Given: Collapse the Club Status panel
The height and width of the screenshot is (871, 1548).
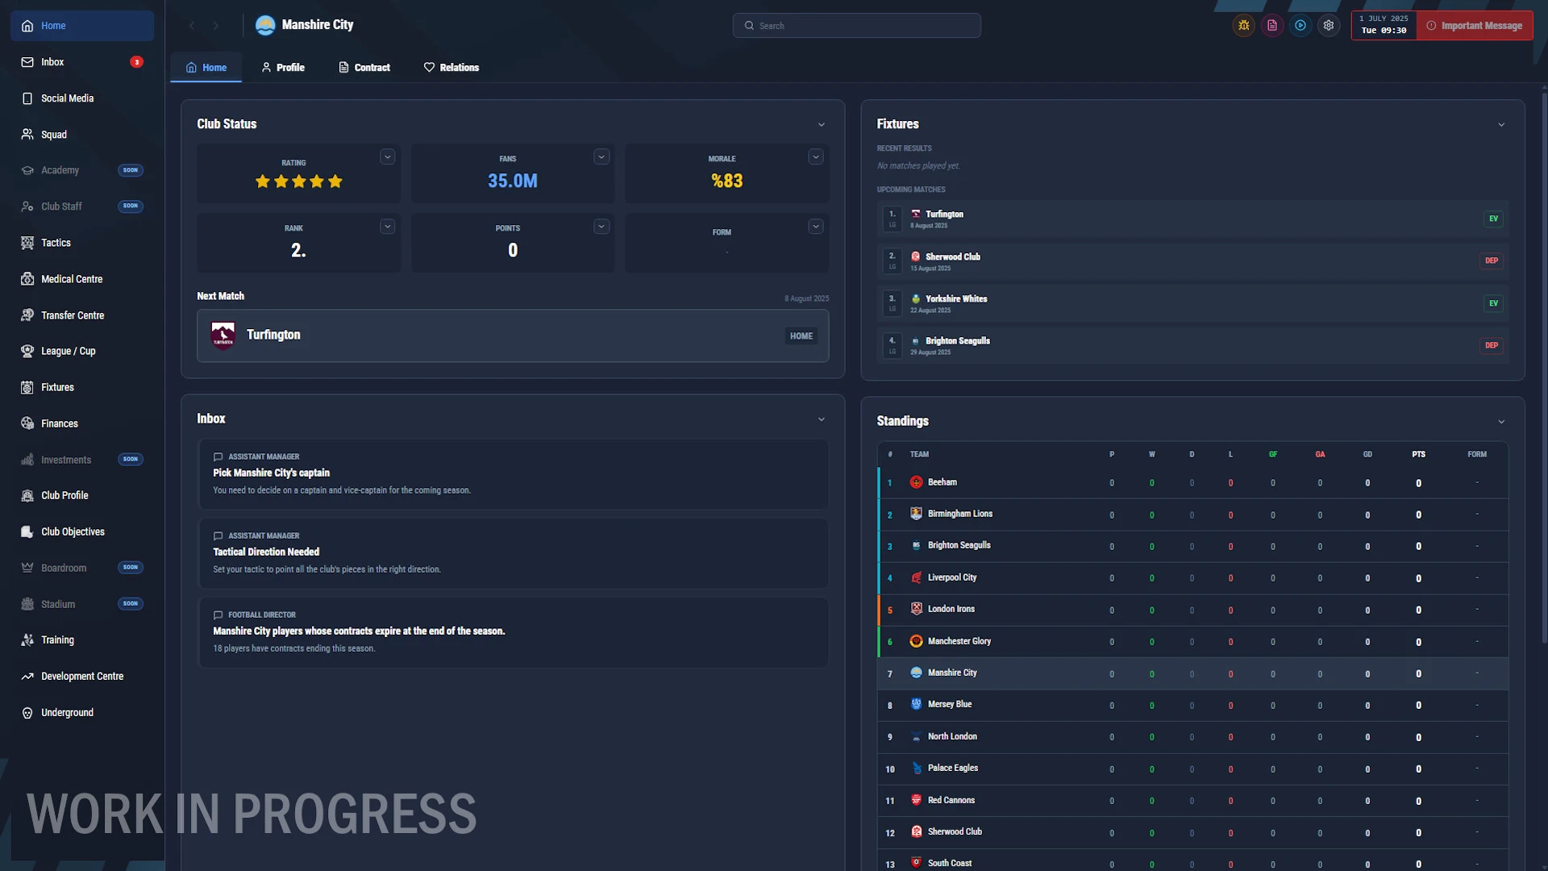Looking at the screenshot, I should [822, 125].
